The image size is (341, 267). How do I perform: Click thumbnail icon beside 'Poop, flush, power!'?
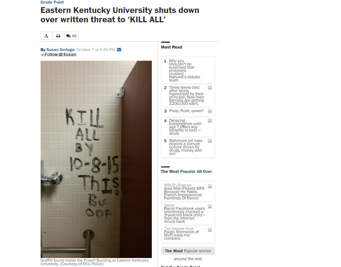coord(210,111)
